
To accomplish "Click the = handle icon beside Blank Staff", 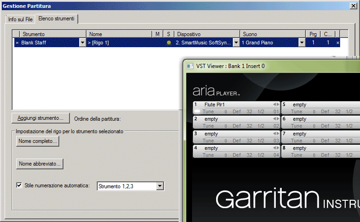I will coord(17,43).
